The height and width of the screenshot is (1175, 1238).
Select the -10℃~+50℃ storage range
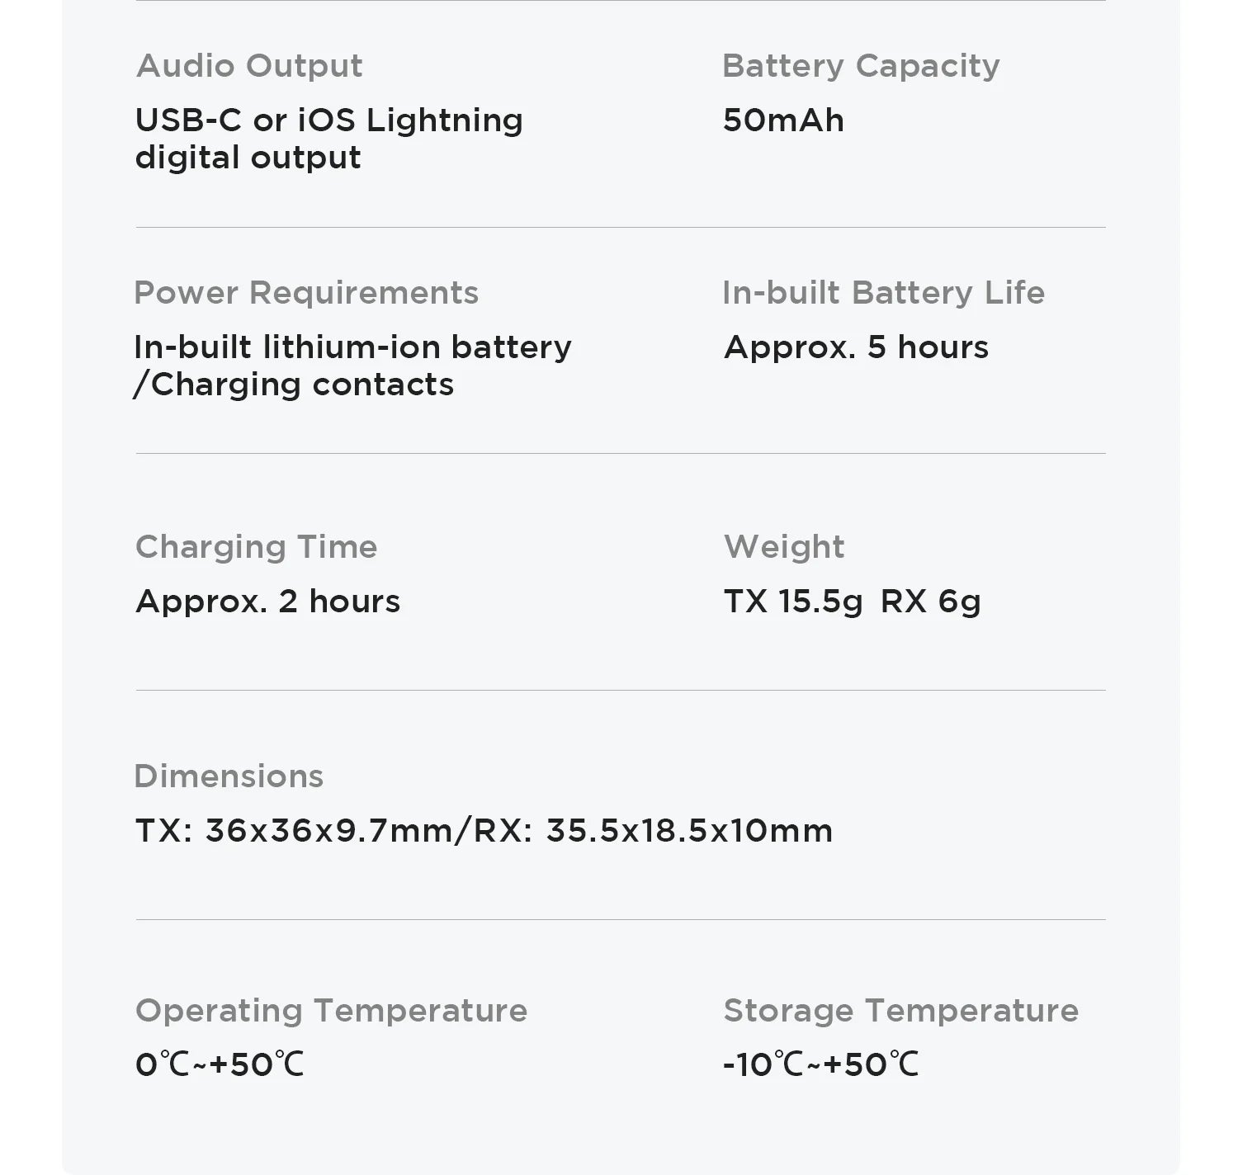[x=820, y=1065]
